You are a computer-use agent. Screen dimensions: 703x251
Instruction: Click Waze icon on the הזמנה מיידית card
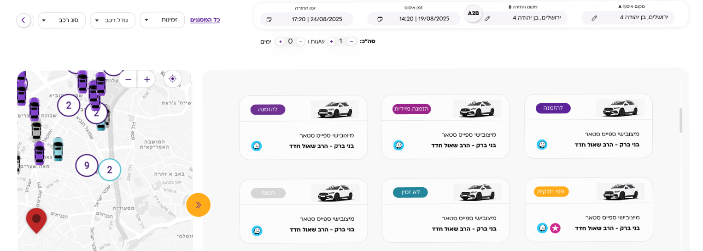[398, 145]
